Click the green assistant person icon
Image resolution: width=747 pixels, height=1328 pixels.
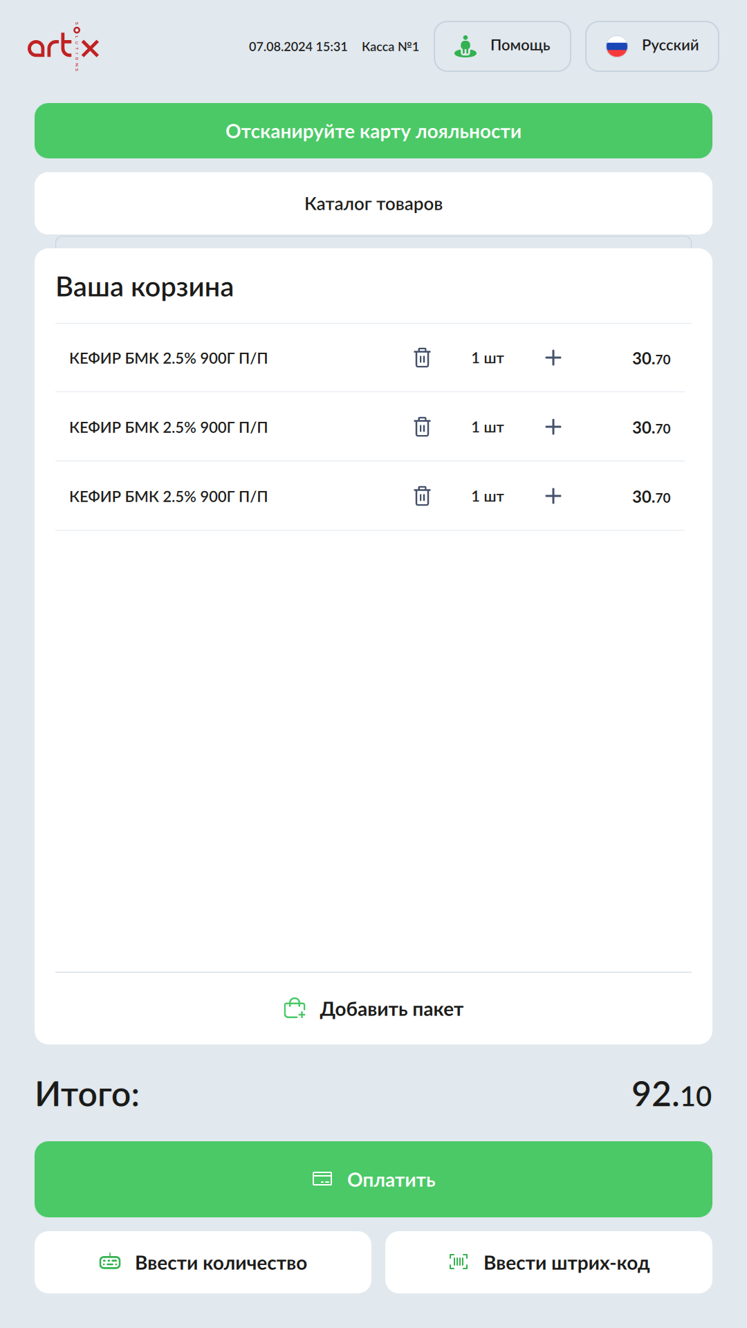point(465,46)
